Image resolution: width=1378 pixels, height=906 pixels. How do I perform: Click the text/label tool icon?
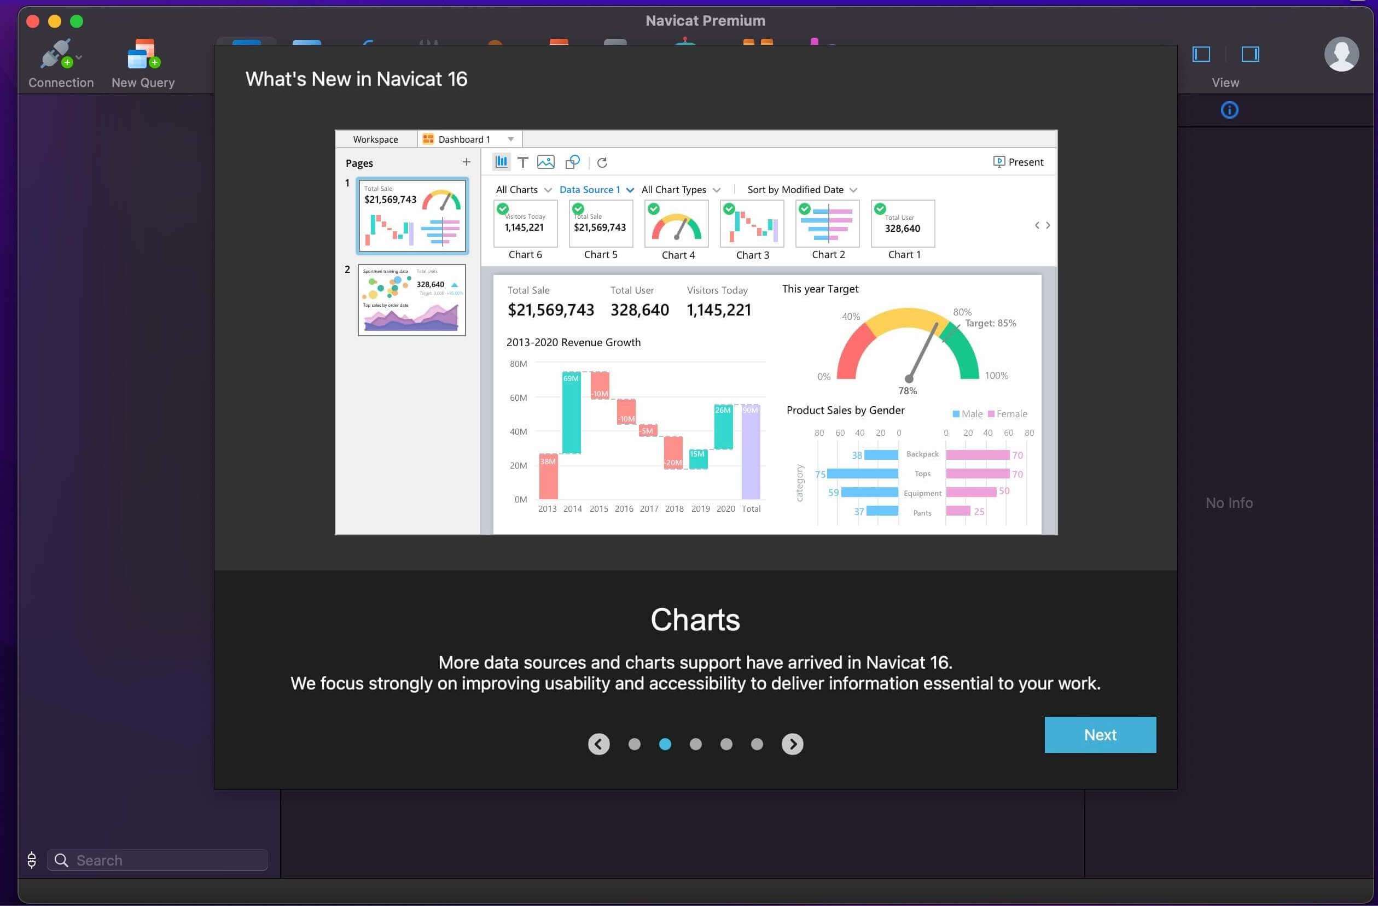(522, 161)
